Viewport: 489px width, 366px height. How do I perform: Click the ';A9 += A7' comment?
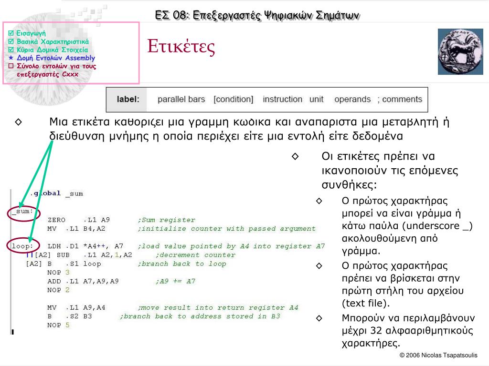(176, 281)
